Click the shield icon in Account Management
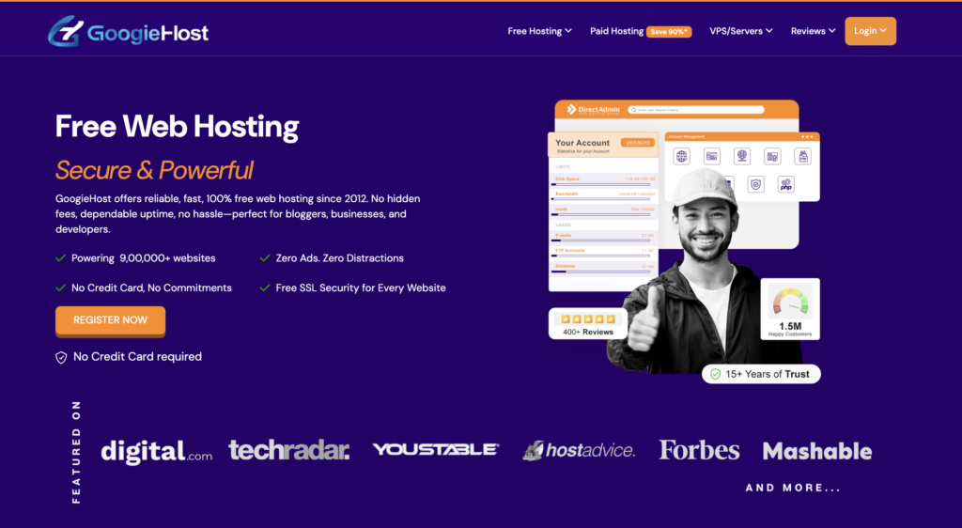This screenshot has width=962, height=528. coord(756,184)
